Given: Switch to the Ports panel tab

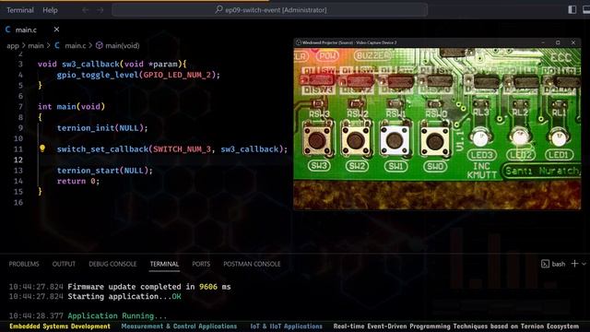Looking at the screenshot, I should (x=201, y=265).
